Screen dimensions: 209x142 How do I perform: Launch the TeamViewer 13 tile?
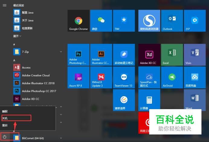pyautogui.click(x=124, y=77)
